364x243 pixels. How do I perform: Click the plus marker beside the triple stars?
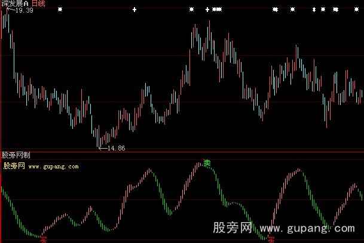pyautogui.click(x=207, y=10)
